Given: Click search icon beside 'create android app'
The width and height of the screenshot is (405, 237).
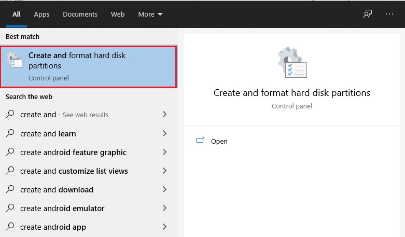Looking at the screenshot, I should tap(10, 227).
